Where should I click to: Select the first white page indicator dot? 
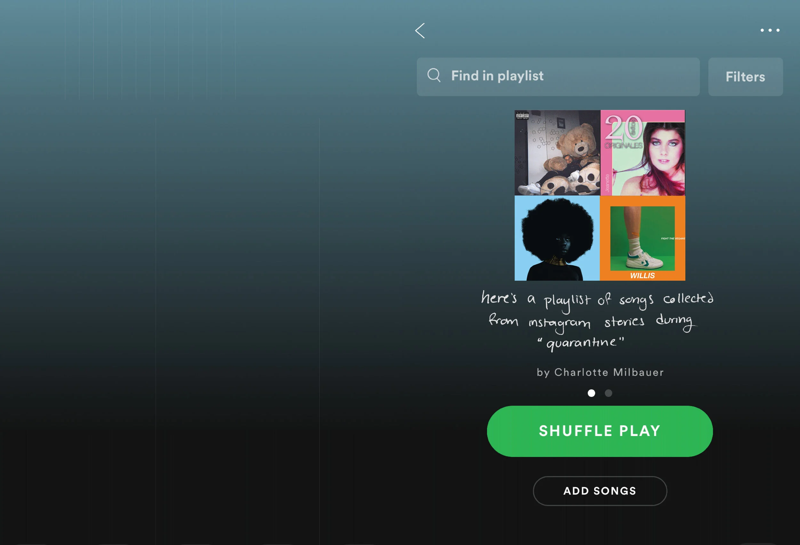591,393
